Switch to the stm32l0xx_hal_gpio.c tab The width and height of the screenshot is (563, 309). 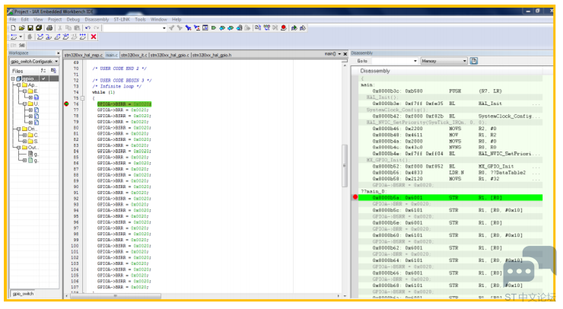[x=170, y=55]
